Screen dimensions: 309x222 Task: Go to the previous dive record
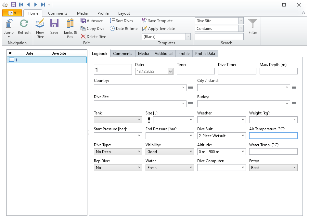click(x=28, y=5)
